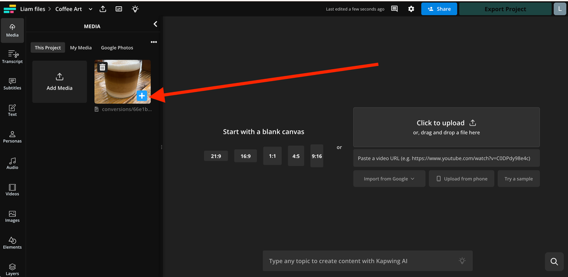Open the Subtitles tool
This screenshot has height=277, width=568.
tap(12, 83)
